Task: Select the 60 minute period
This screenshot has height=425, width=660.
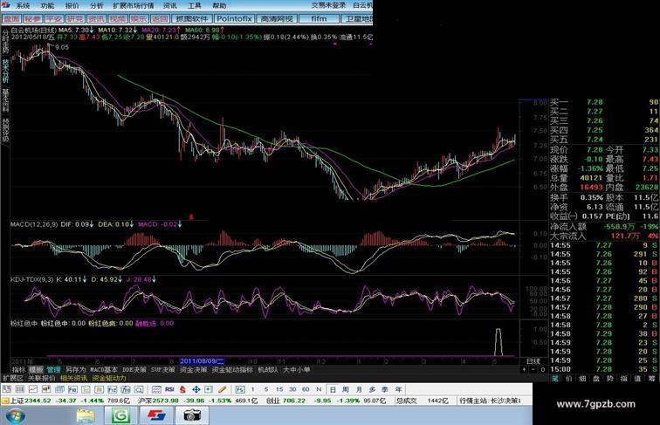Action: pos(306,389)
